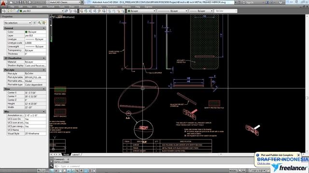Click the green swatch in color control box
The width and height of the screenshot is (309, 173).
point(129,11)
